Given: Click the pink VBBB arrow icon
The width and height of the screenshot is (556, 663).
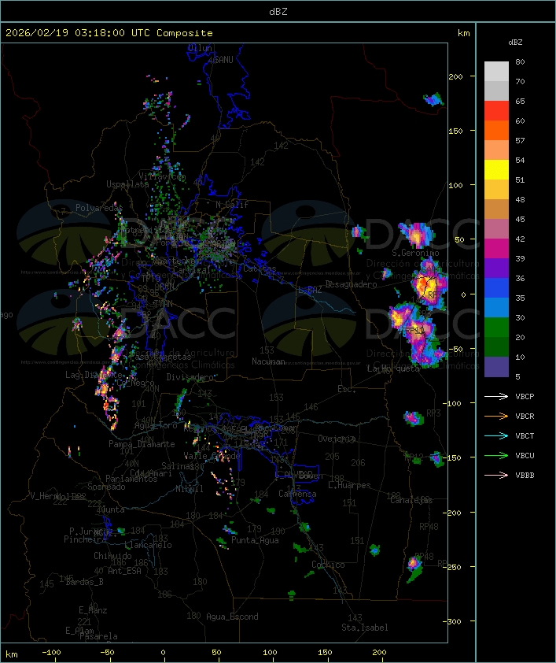Looking at the screenshot, I should pos(496,476).
